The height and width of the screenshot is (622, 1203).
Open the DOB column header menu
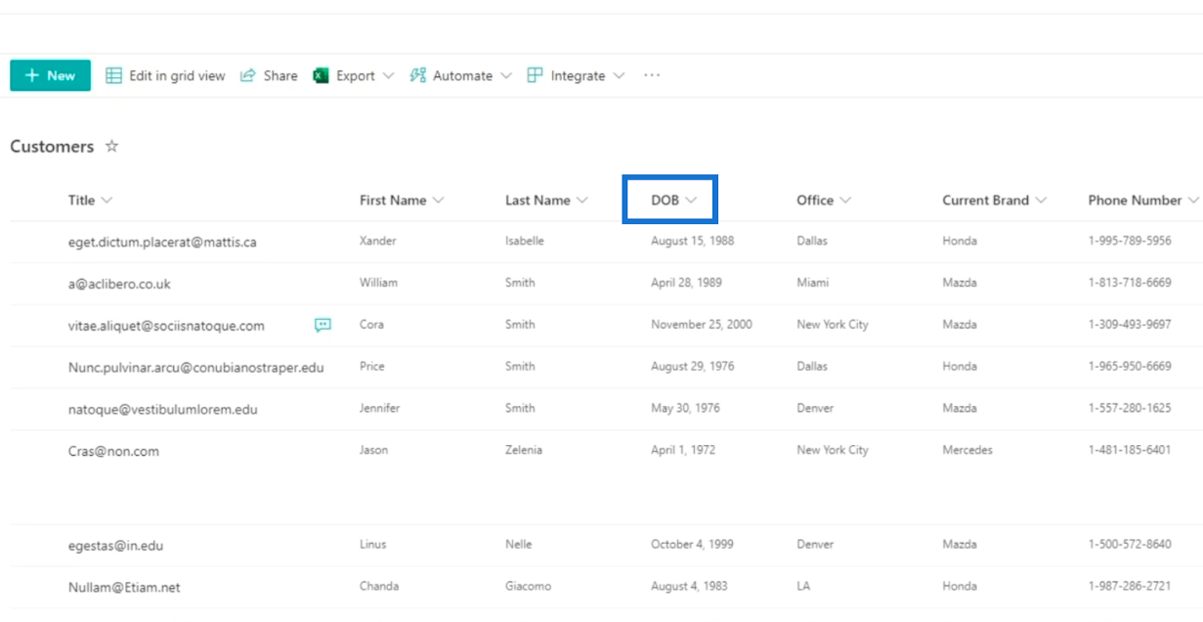tap(673, 200)
